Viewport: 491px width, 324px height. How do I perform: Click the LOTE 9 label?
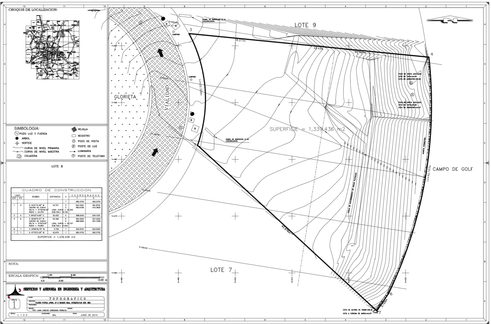[x=305, y=25]
